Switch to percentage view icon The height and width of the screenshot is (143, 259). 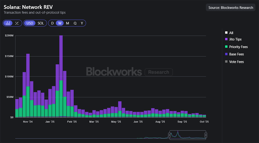click(x=17, y=23)
